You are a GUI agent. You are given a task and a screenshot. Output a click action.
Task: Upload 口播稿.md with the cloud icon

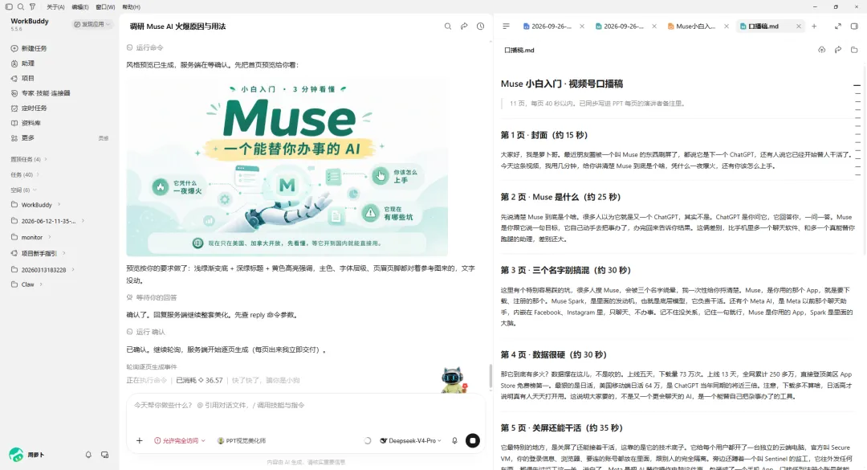(x=822, y=50)
